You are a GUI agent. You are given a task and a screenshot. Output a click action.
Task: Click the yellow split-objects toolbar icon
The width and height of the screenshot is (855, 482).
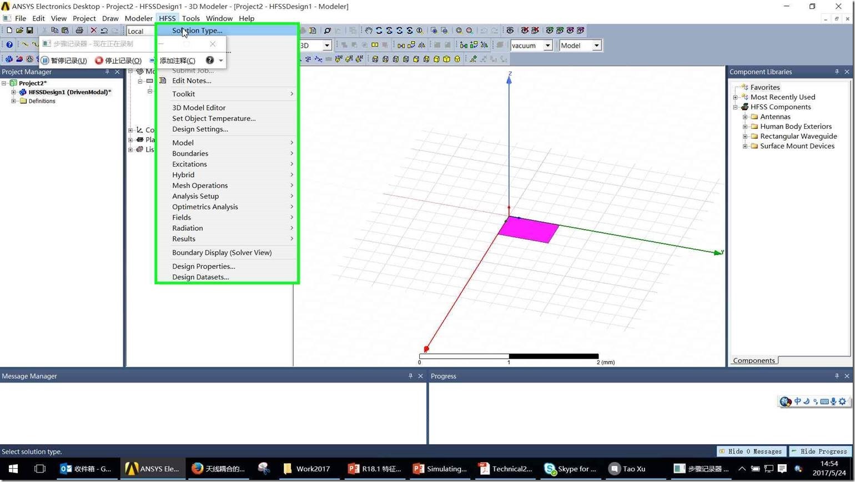(x=375, y=45)
